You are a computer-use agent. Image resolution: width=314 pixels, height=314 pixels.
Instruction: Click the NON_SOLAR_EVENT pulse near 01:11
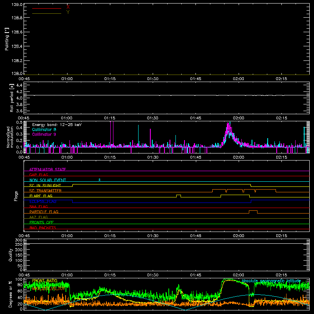coord(100,180)
